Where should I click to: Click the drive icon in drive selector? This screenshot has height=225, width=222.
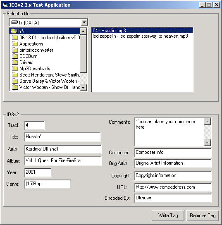14,22
